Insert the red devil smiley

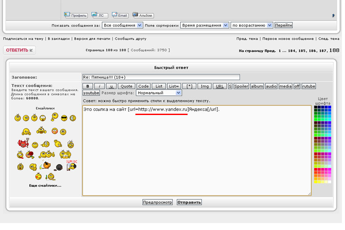pyautogui.click(x=23, y=144)
